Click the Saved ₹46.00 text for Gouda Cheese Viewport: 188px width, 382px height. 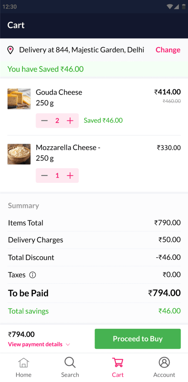[x=103, y=120]
